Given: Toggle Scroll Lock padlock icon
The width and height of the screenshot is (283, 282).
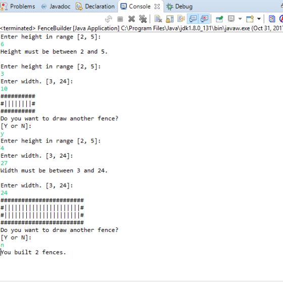Looking at the screenshot, I should pyautogui.click(x=170, y=19).
